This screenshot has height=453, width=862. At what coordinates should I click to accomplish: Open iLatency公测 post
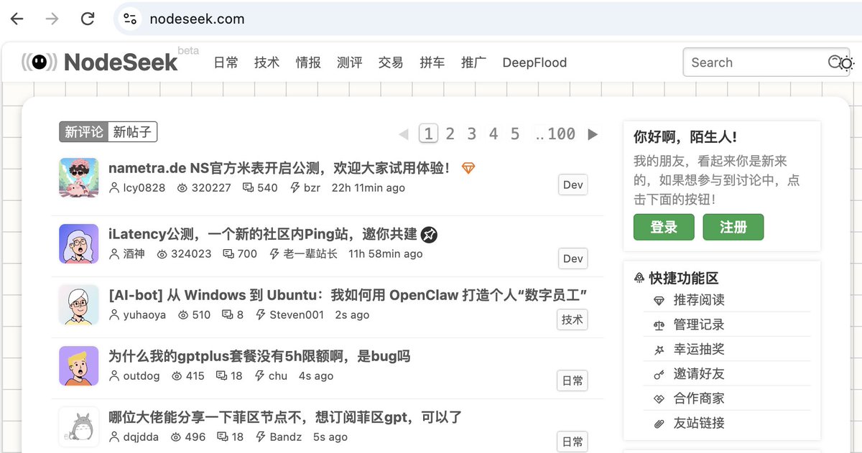tap(263, 234)
